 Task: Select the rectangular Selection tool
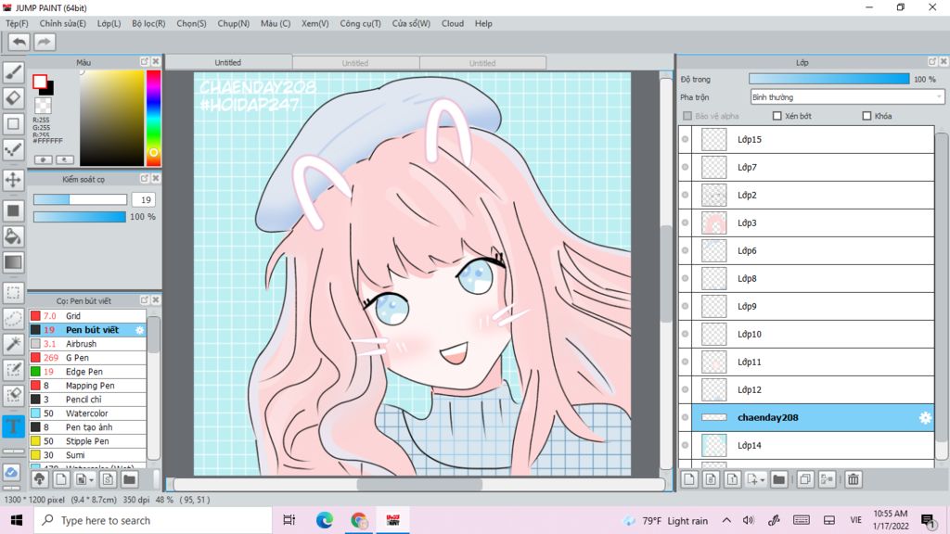pos(13,293)
